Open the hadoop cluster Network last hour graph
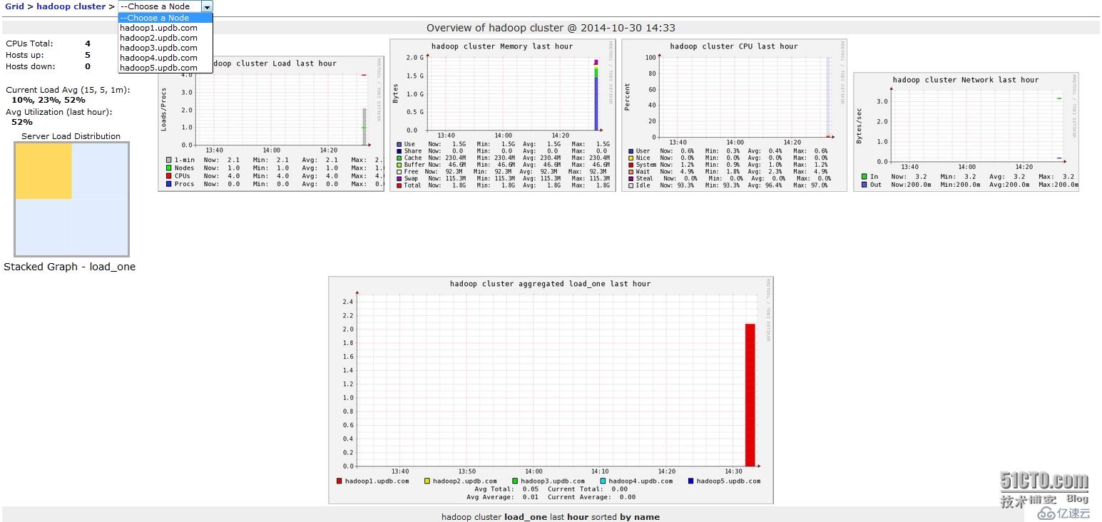Viewport: 1102px width, 522px height. [x=966, y=132]
